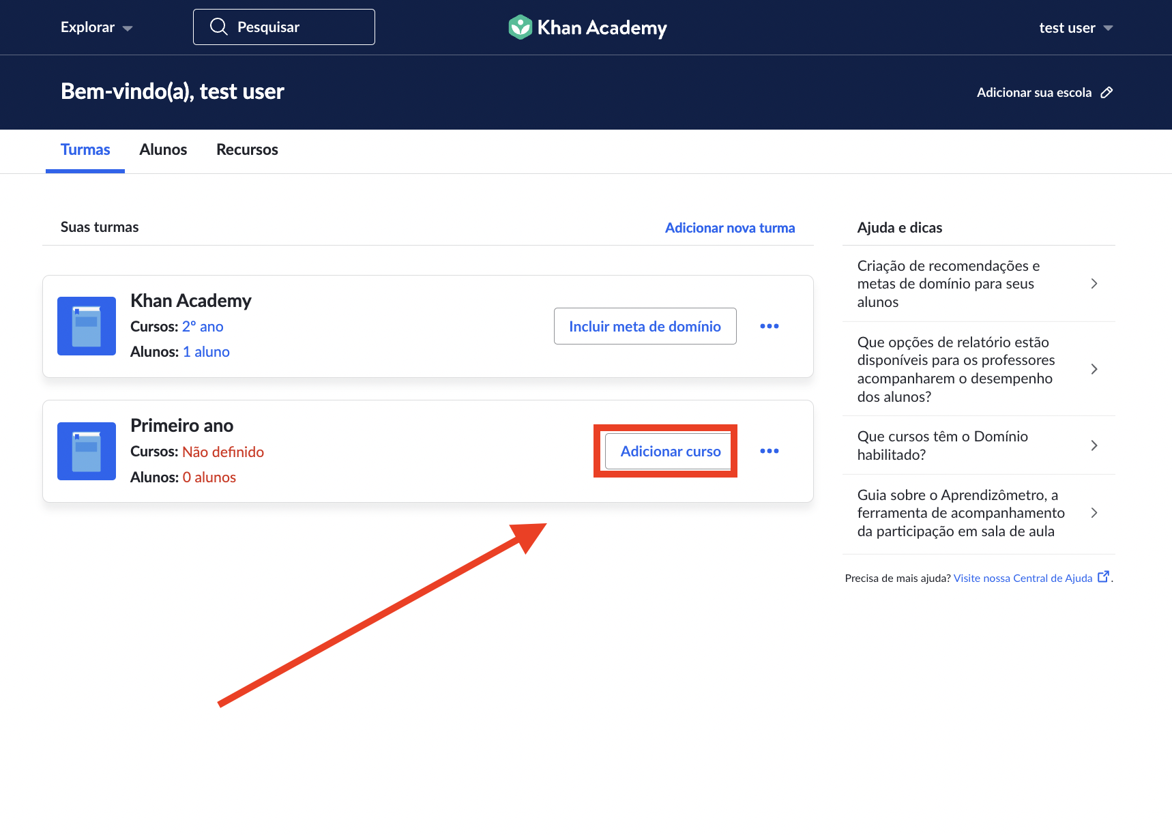Click the pencil icon beside Adicionar sua escola
This screenshot has height=835, width=1172.
(1107, 92)
